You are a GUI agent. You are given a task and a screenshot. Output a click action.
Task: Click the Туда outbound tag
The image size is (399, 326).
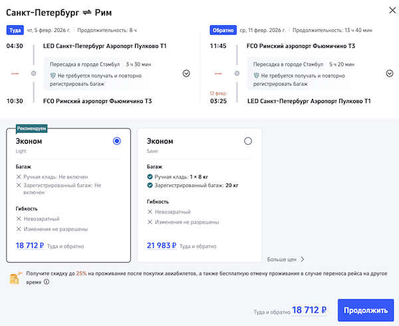(x=15, y=30)
